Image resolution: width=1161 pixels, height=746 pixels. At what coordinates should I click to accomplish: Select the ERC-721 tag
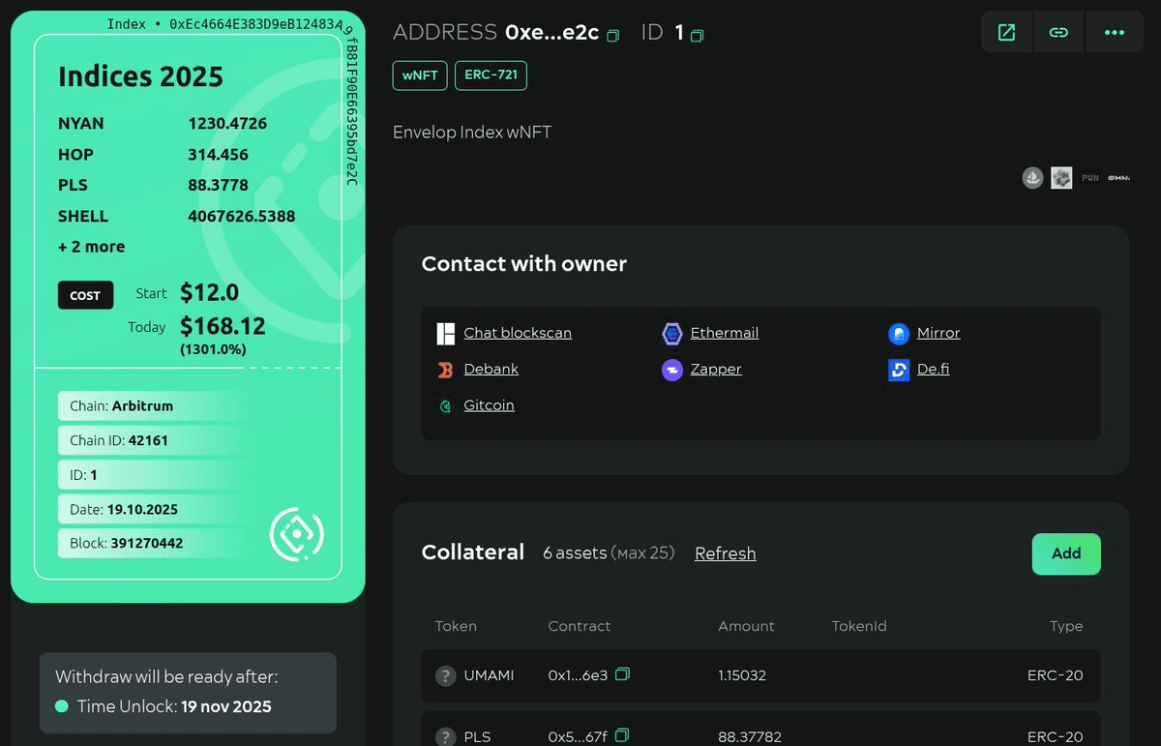point(491,75)
